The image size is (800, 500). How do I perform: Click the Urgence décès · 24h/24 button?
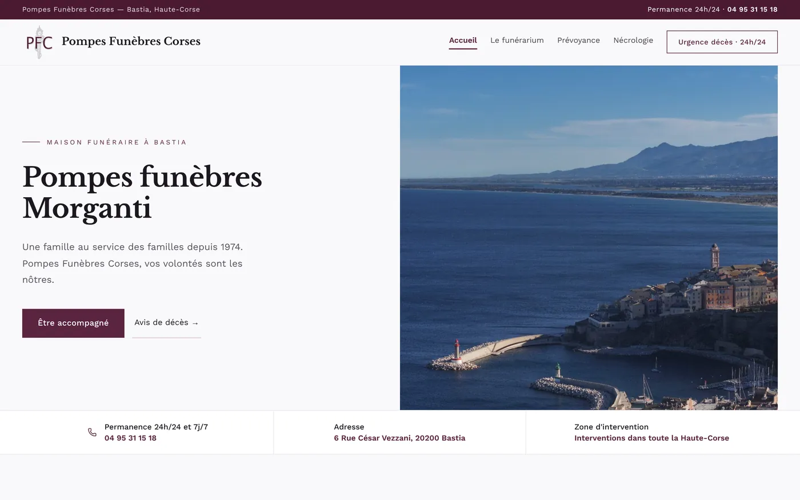[x=722, y=42]
